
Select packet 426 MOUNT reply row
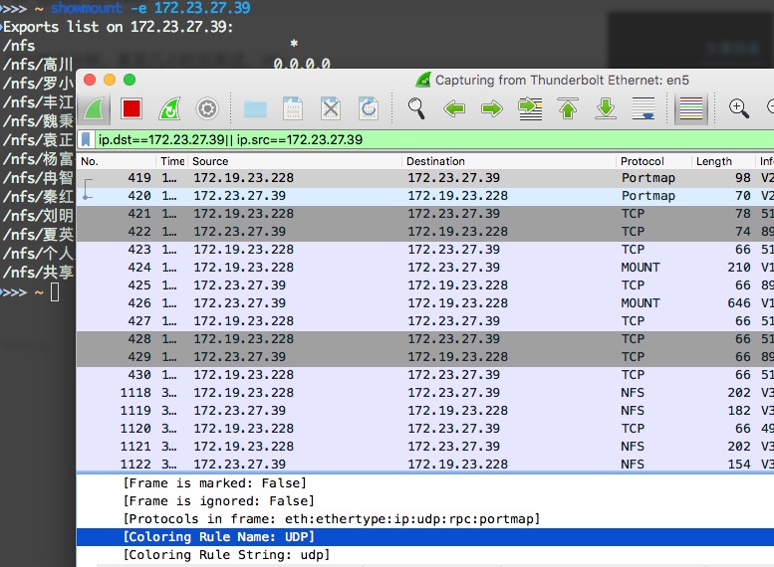(x=425, y=303)
